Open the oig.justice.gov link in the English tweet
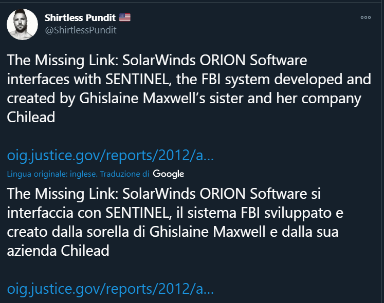The image size is (384, 303). (111, 156)
